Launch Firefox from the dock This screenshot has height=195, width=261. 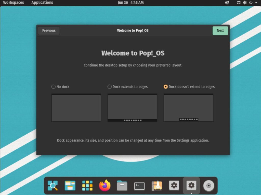pos(105,185)
